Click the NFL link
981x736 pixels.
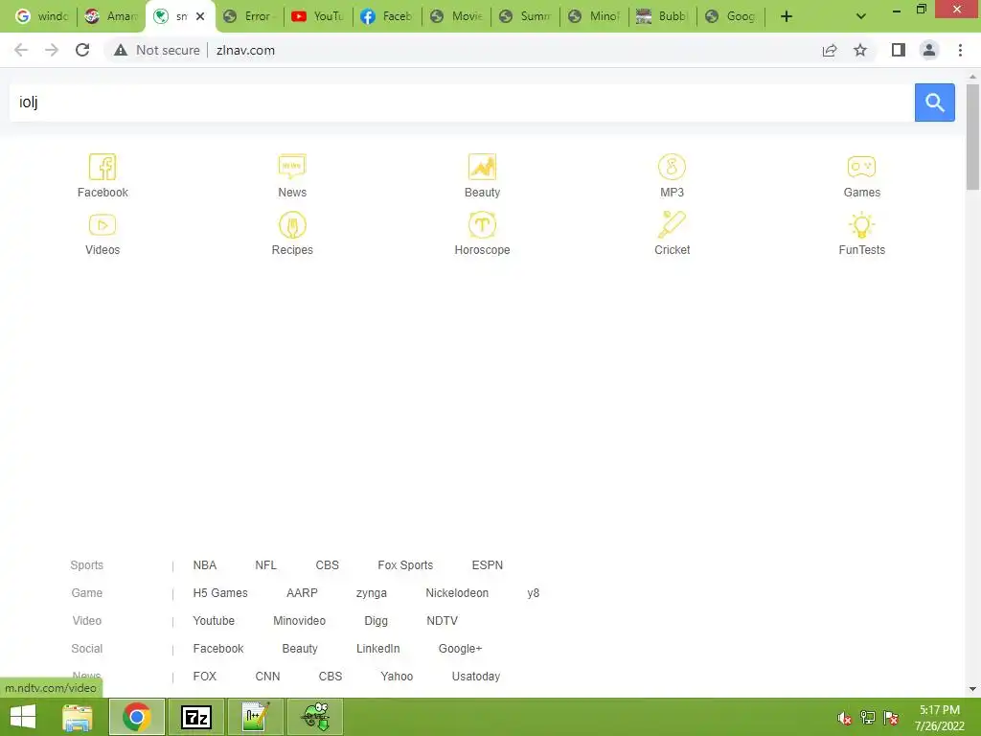(265, 565)
